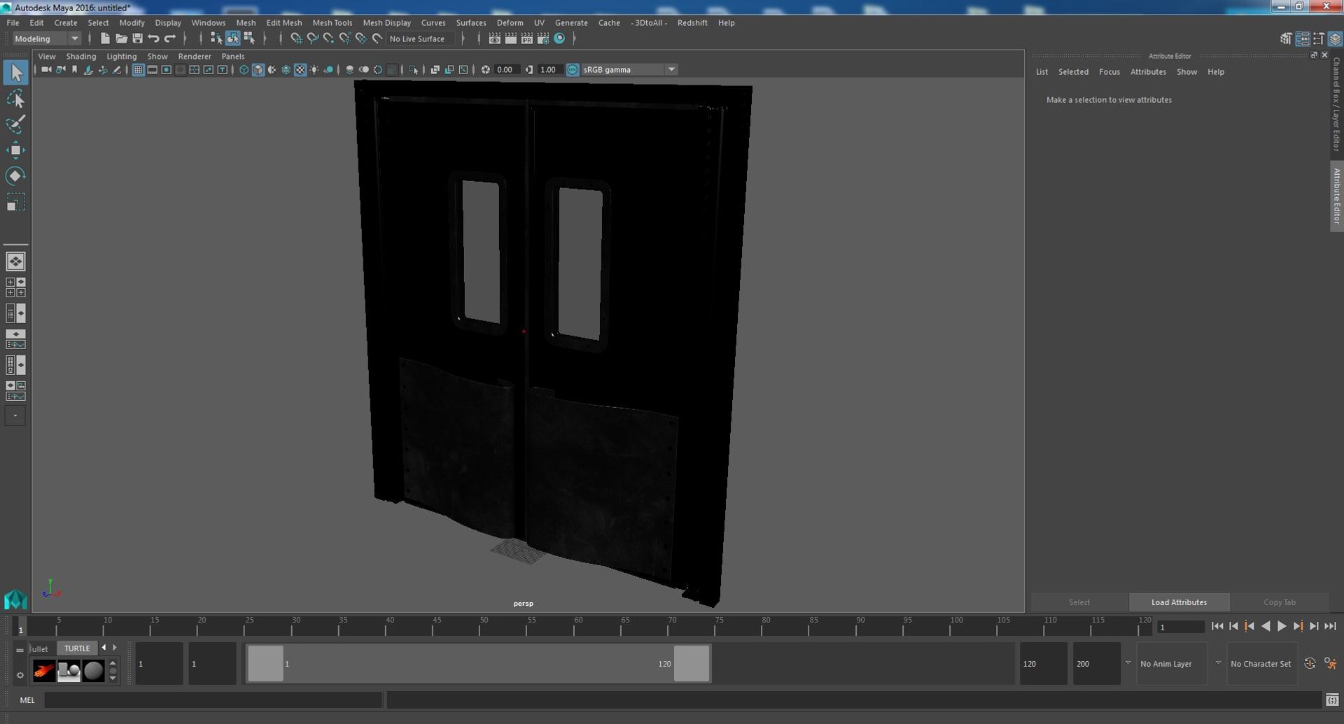Switch to the TURTLE shelf tab

point(77,648)
